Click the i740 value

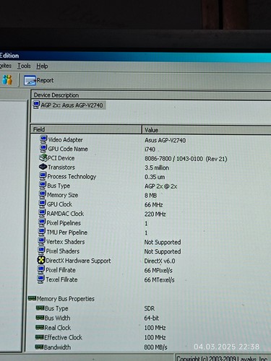(x=150, y=149)
